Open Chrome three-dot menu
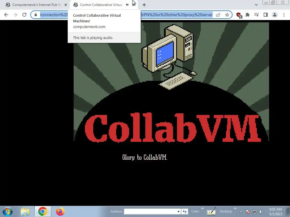The width and height of the screenshot is (290, 217). pos(284,15)
